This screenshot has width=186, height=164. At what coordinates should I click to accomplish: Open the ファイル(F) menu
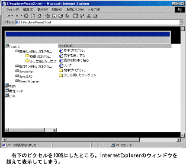13,10
